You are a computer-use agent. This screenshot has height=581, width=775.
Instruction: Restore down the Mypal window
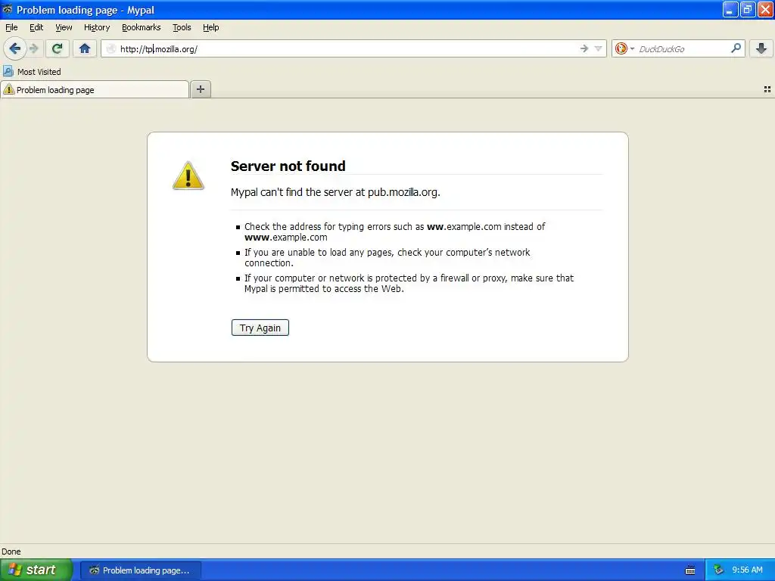(x=748, y=9)
